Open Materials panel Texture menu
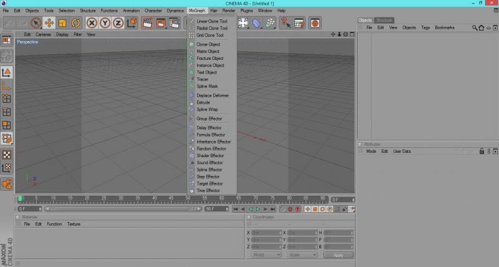499x267 pixels. click(74, 224)
